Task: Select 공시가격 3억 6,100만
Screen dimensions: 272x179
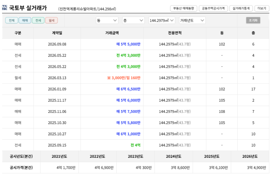Action: pos(218,167)
